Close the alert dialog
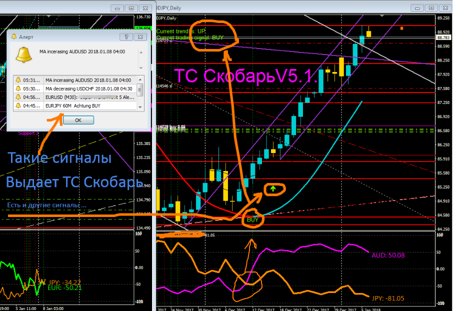453x311 pixels. tap(140, 36)
